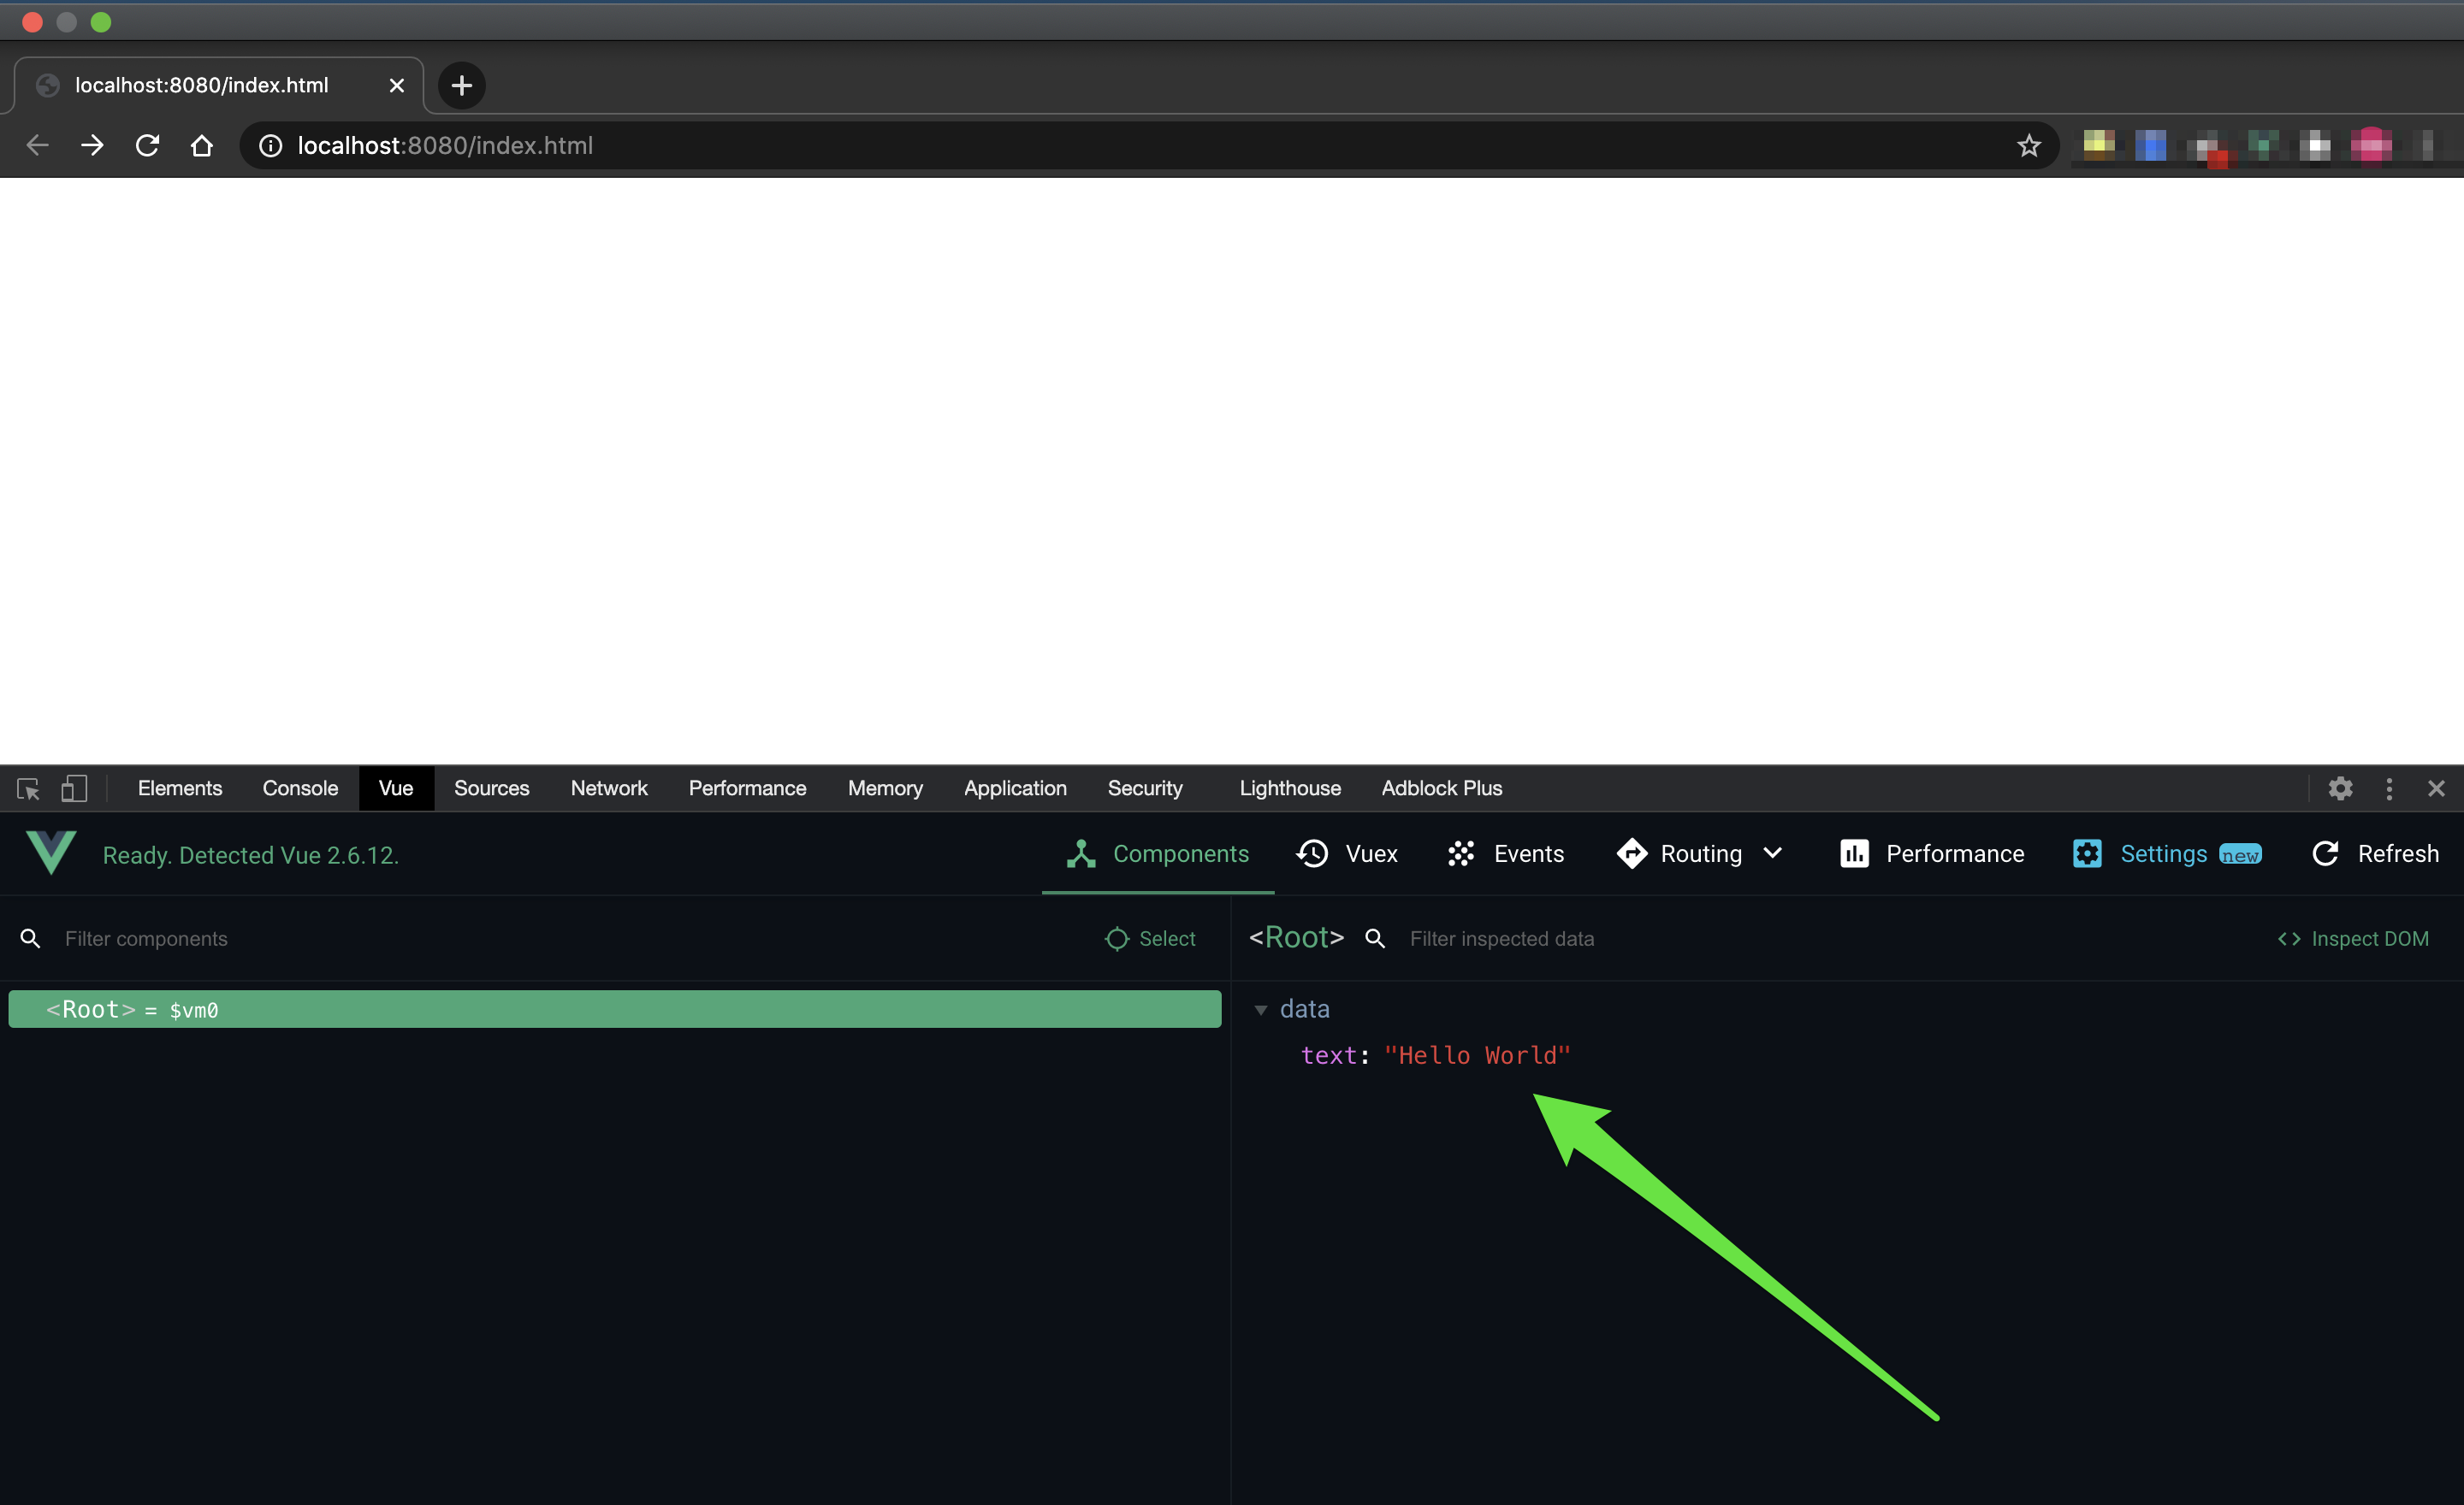Switch to the Console tab
The height and width of the screenshot is (1505, 2464).
(300, 788)
